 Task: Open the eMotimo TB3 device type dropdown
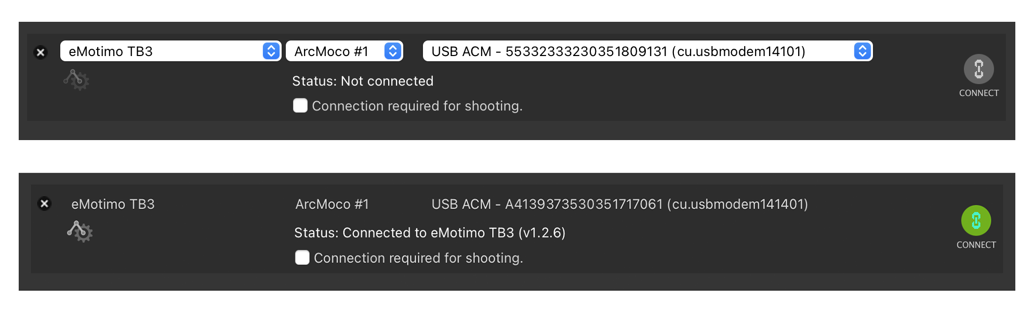click(x=170, y=51)
